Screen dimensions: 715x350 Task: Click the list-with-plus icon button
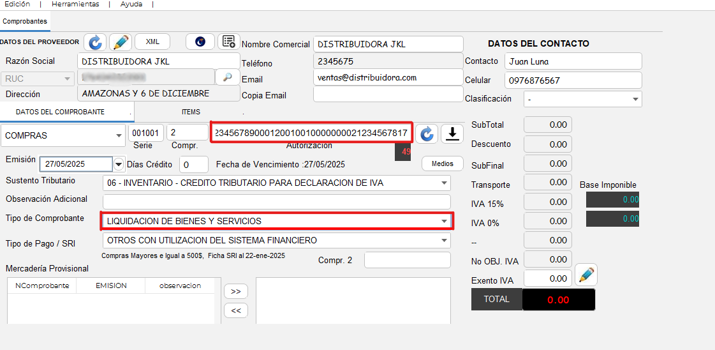coord(228,42)
